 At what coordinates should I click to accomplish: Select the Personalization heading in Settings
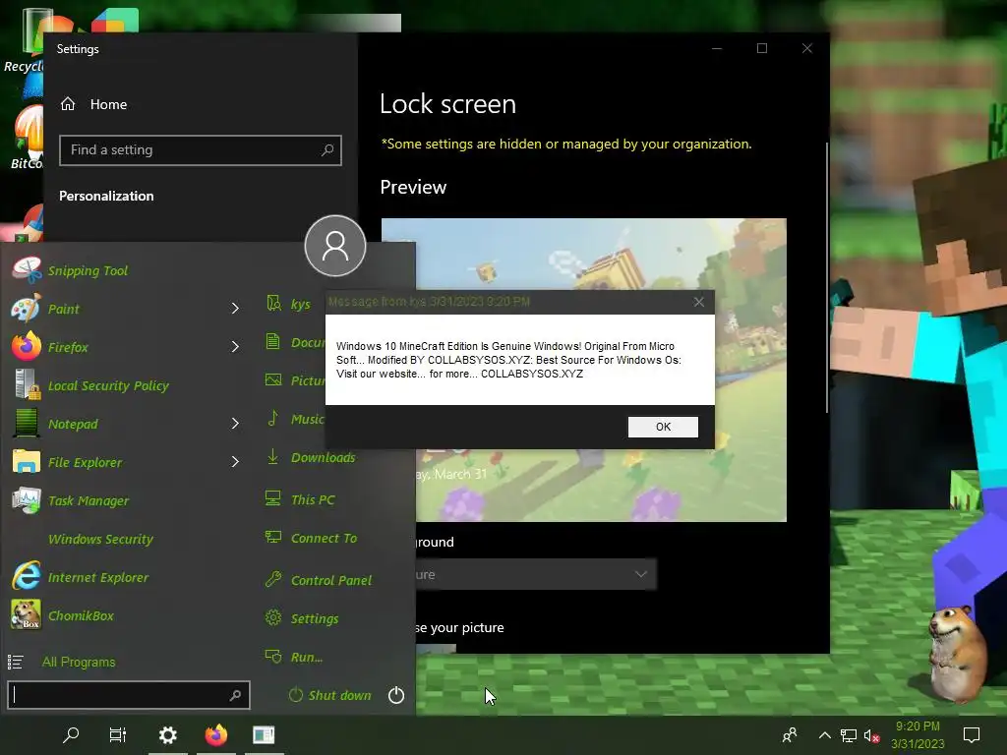point(106,196)
